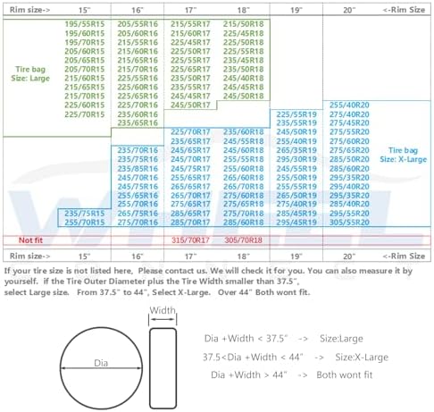This screenshot has height=412, width=434.
Task: Select tire size 195/70R15
Action: [85, 42]
